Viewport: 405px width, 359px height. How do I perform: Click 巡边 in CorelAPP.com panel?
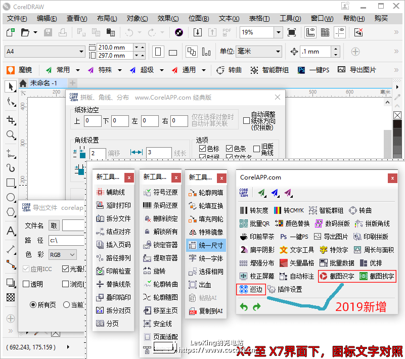click(251, 289)
